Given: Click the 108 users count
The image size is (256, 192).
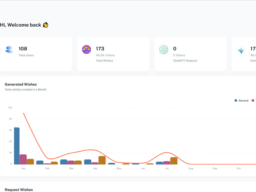Looking at the screenshot, I should [x=23, y=49].
